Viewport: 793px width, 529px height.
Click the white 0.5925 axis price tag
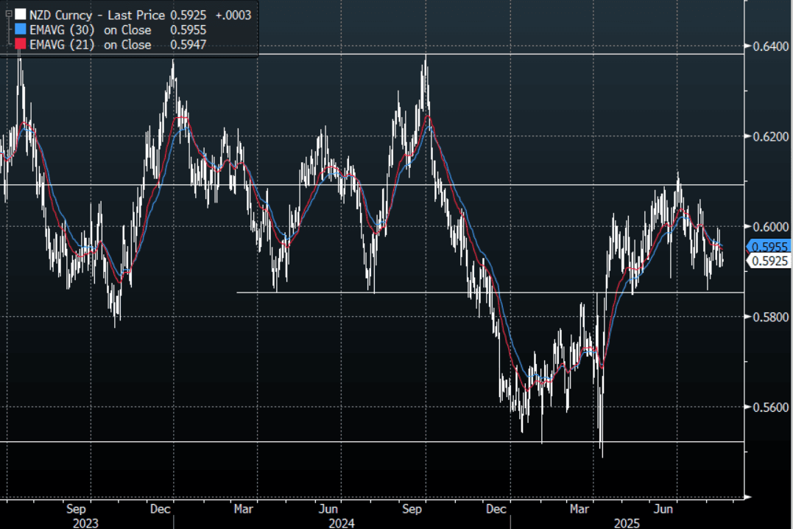(x=769, y=261)
